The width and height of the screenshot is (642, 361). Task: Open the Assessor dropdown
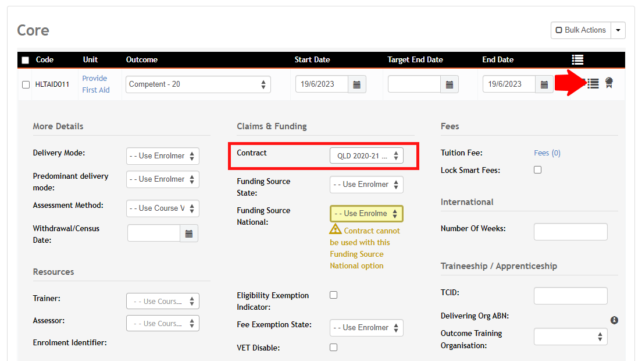(163, 323)
